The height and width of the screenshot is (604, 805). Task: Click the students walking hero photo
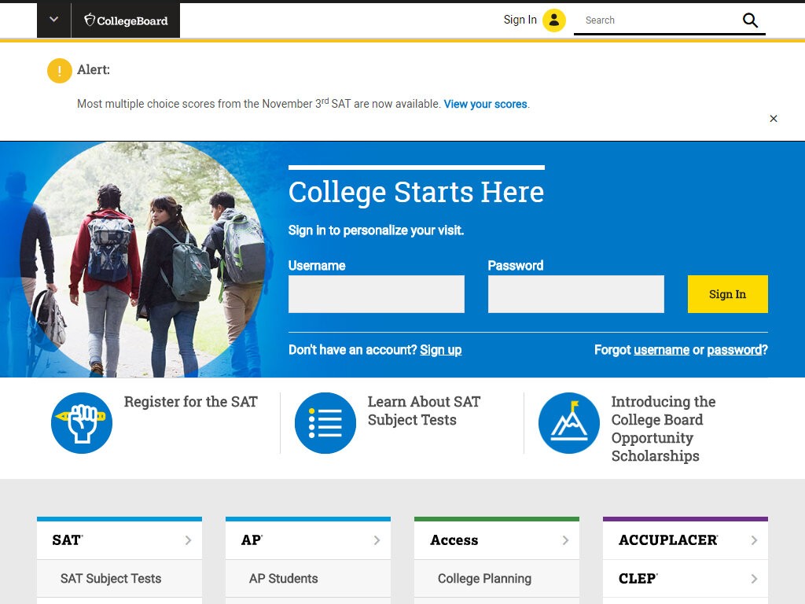pos(144,260)
